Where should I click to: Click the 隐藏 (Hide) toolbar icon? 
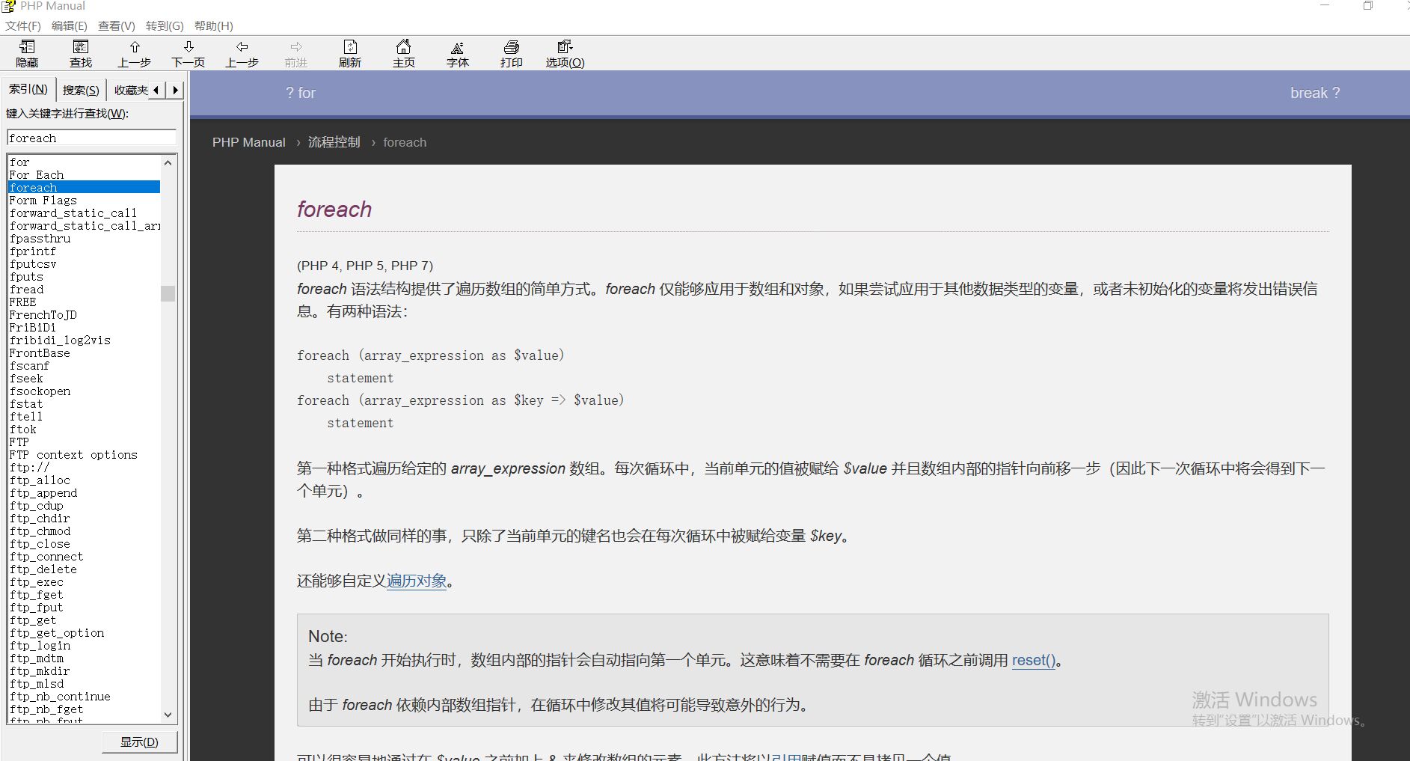pyautogui.click(x=27, y=54)
